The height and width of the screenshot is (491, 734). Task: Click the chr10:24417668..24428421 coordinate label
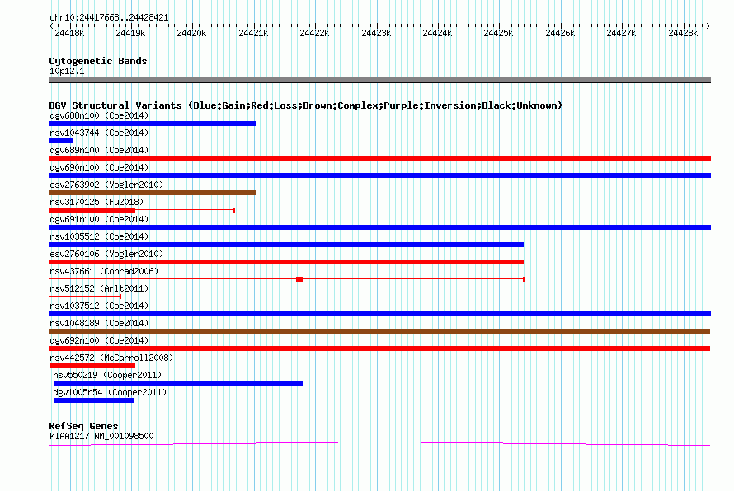pos(109,18)
